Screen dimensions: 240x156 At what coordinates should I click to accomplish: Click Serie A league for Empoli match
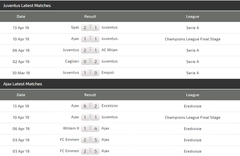click(x=192, y=73)
